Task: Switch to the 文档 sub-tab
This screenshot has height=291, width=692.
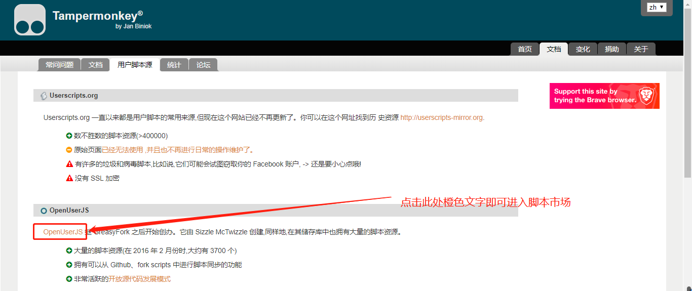Action: [x=95, y=65]
